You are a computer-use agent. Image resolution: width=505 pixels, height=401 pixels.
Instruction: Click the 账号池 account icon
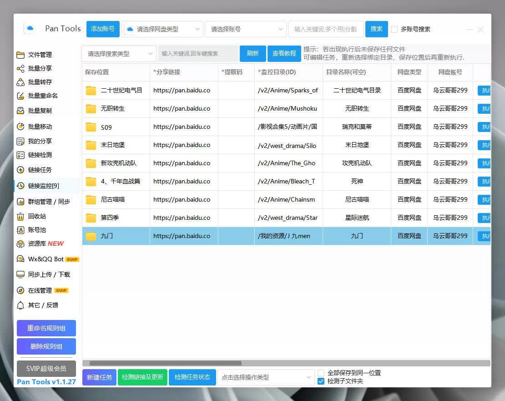(20, 230)
